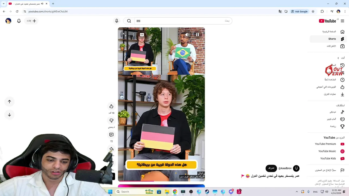Open the @Axedbrov channel name link
The width and height of the screenshot is (349, 196).
pos(285,168)
